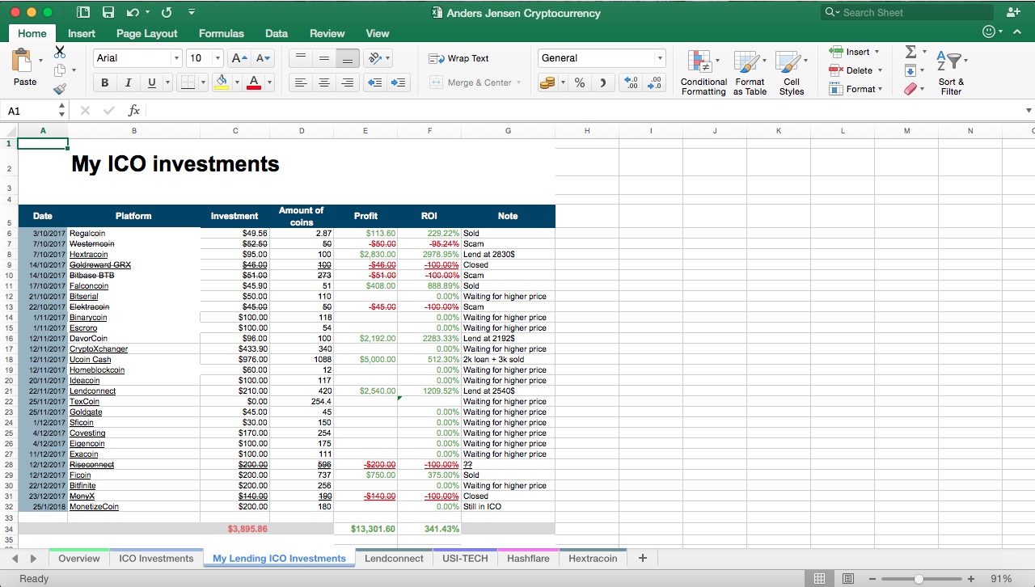Set middle vertical alignment
This screenshot has width=1035, height=587.
[323, 58]
